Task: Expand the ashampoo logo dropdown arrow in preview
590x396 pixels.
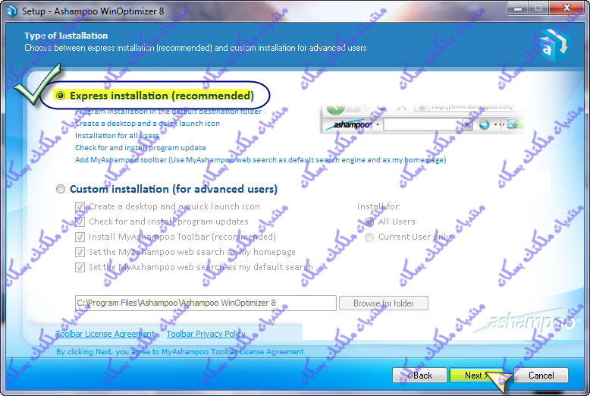Action: pyautogui.click(x=375, y=124)
